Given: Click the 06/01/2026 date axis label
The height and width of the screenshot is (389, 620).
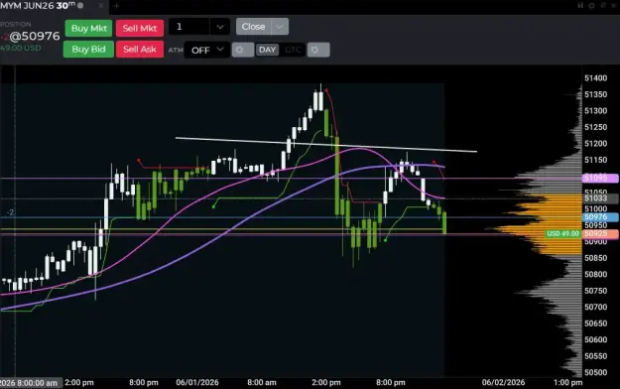Looking at the screenshot, I should [x=197, y=382].
